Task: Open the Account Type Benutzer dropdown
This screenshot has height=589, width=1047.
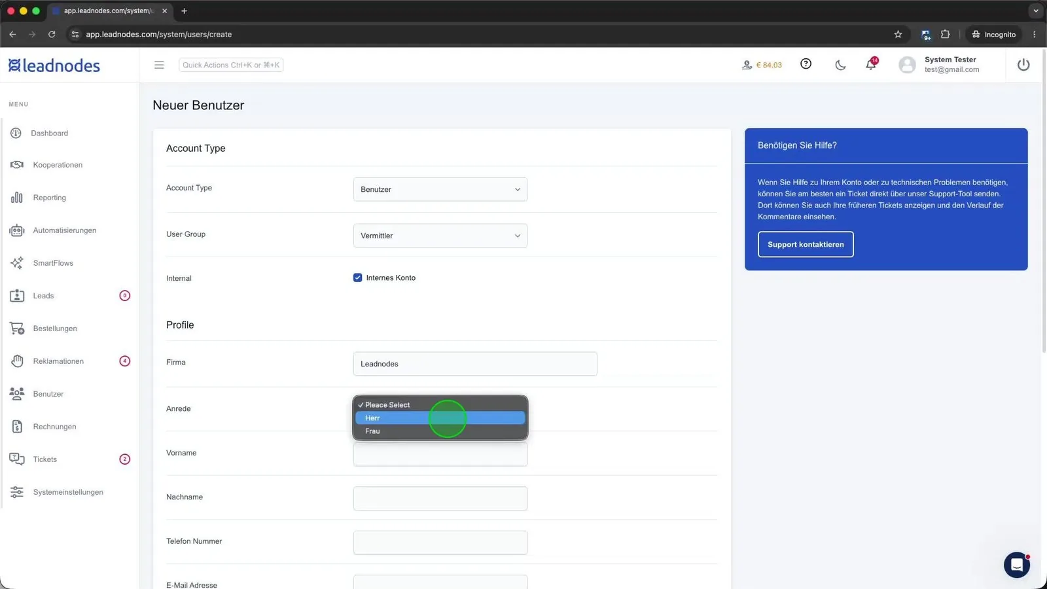Action: [440, 189]
